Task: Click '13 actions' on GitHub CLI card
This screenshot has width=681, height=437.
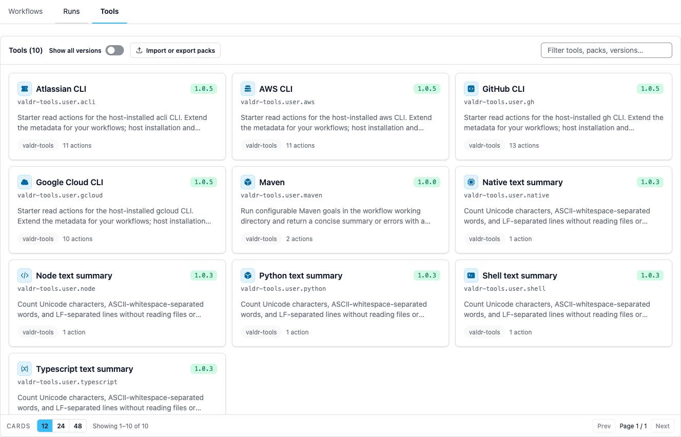Action: 524,146
